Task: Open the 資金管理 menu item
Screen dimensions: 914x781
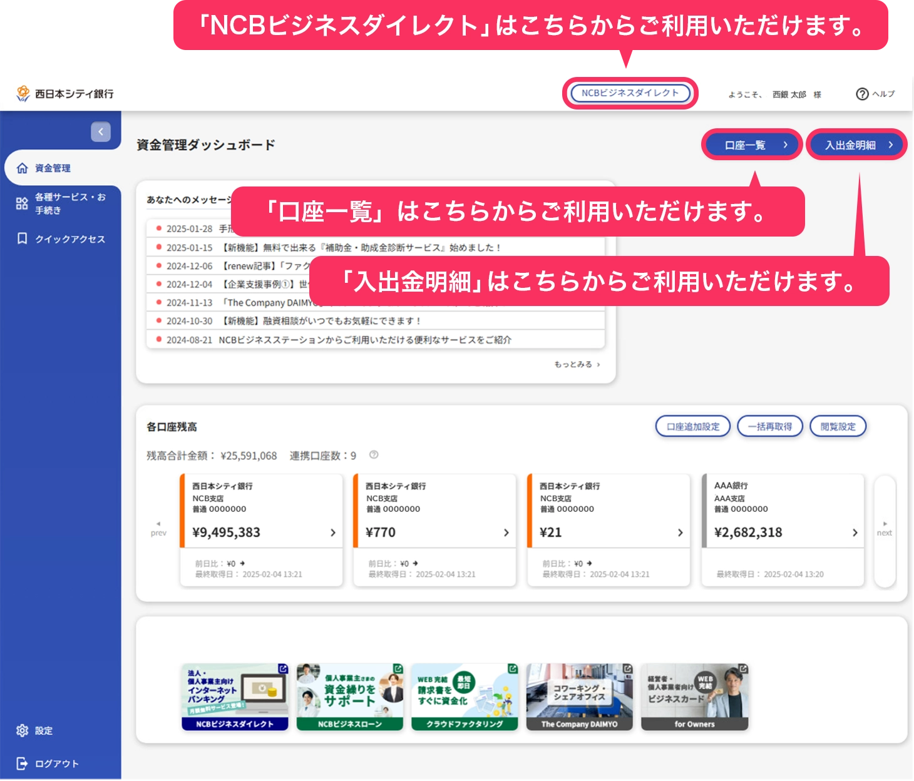Action: [63, 168]
